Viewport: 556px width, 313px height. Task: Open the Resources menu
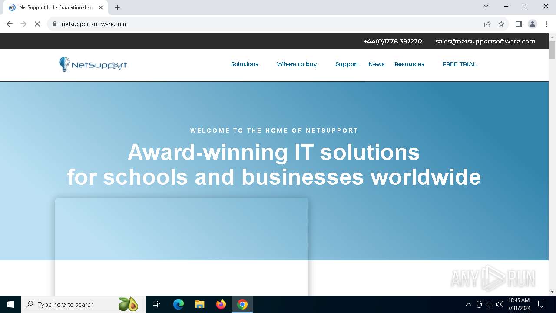(x=409, y=64)
